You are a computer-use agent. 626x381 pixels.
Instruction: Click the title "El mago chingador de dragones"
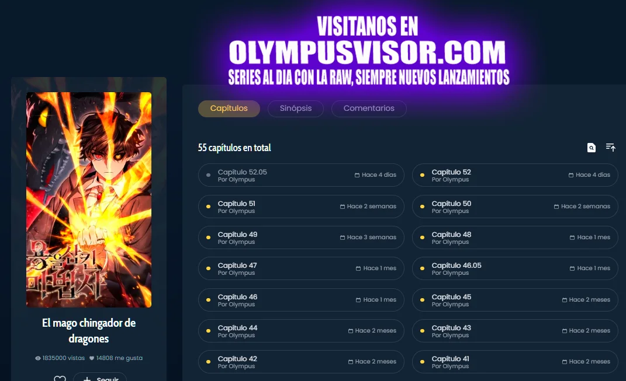coord(89,331)
